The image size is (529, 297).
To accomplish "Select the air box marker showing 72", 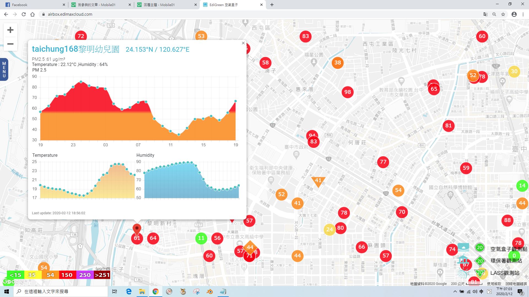I will pos(81,36).
